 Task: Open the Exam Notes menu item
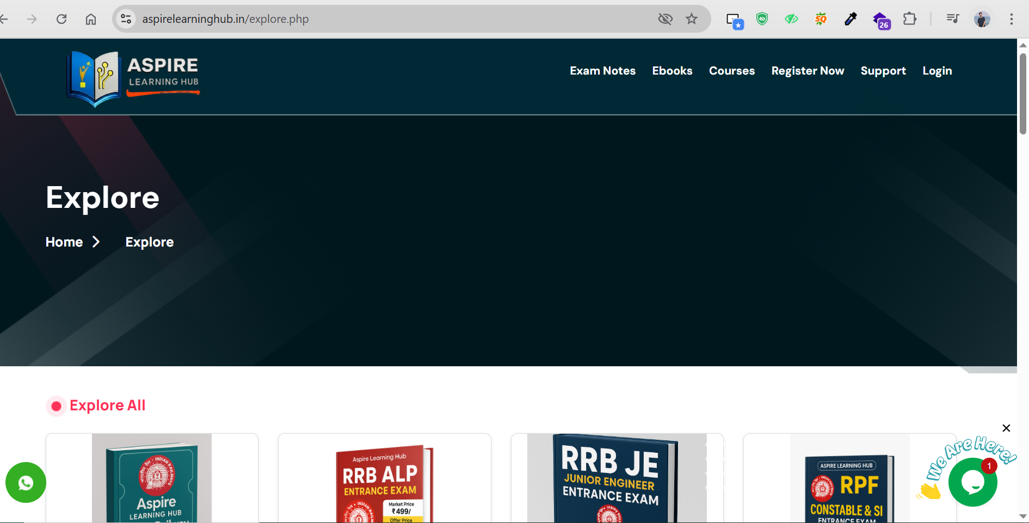coord(602,71)
